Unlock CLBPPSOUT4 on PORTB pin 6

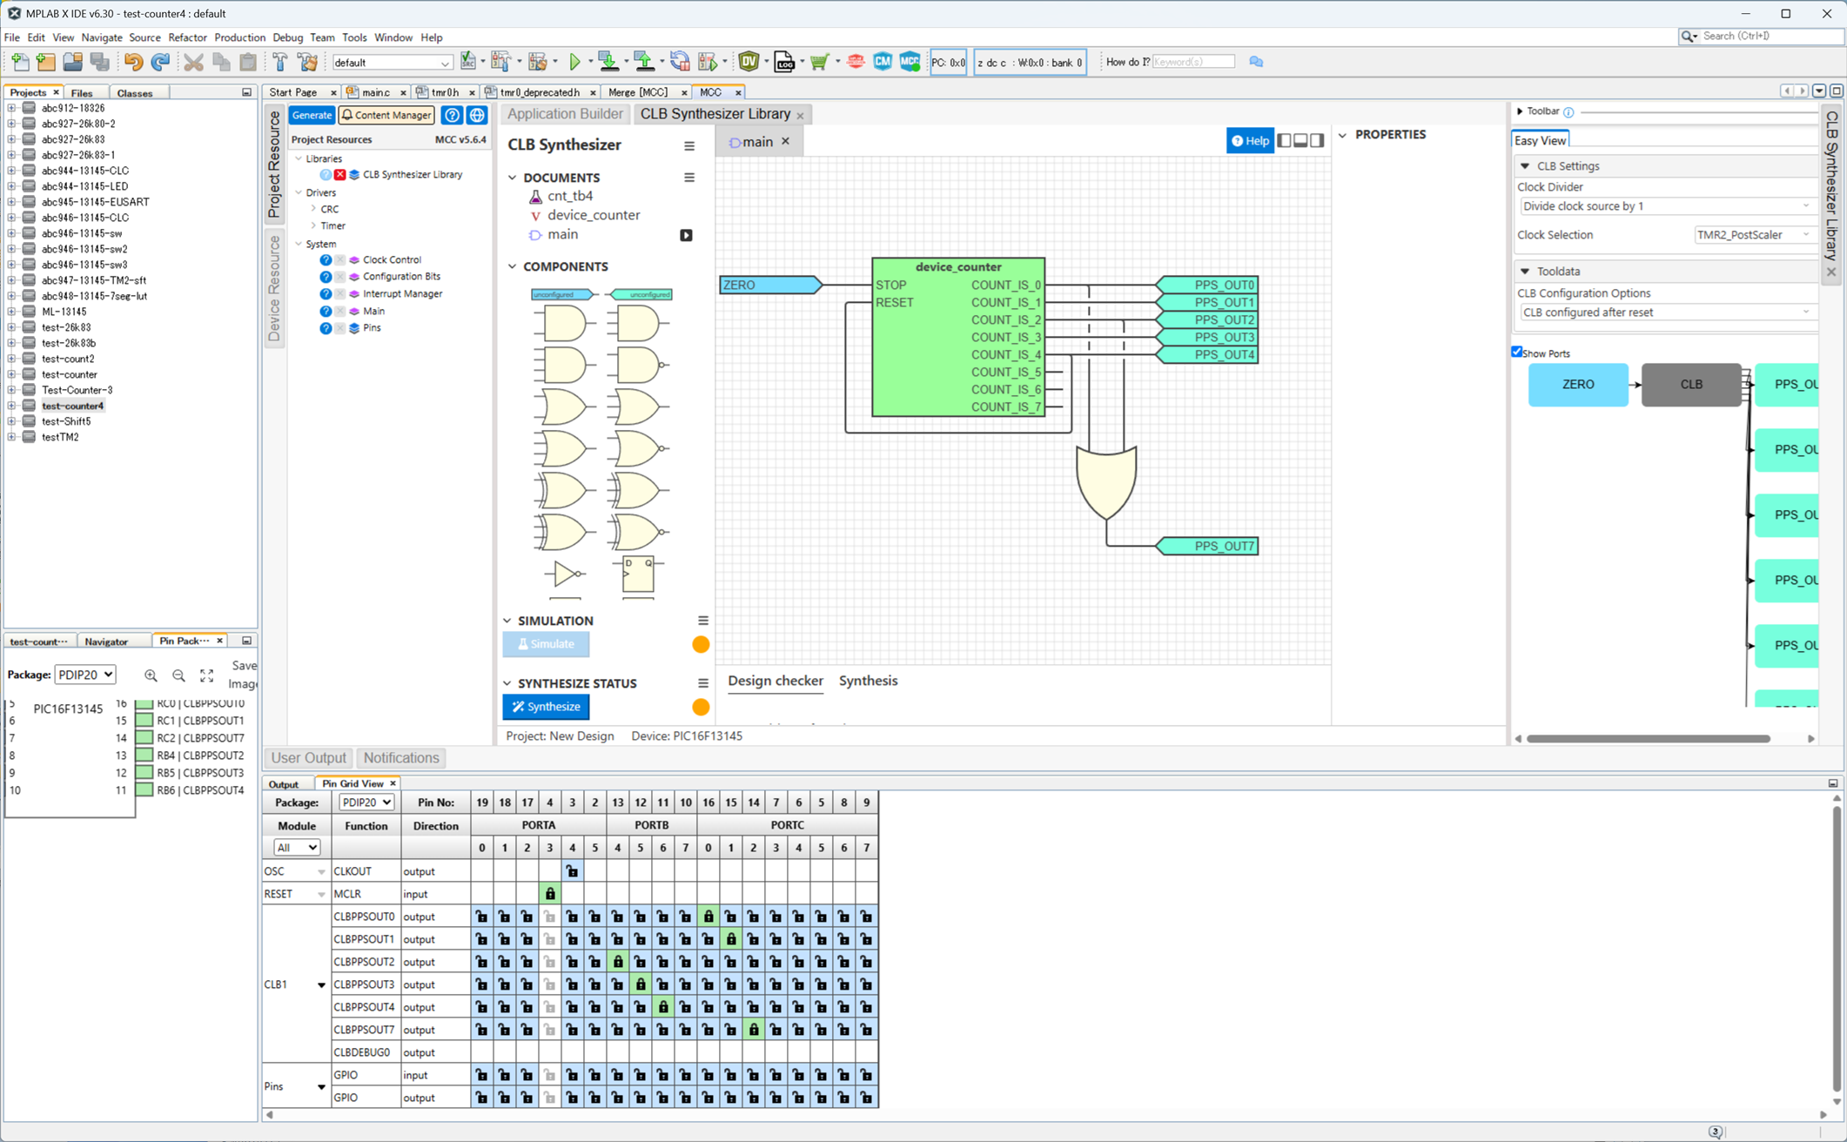(x=662, y=1007)
